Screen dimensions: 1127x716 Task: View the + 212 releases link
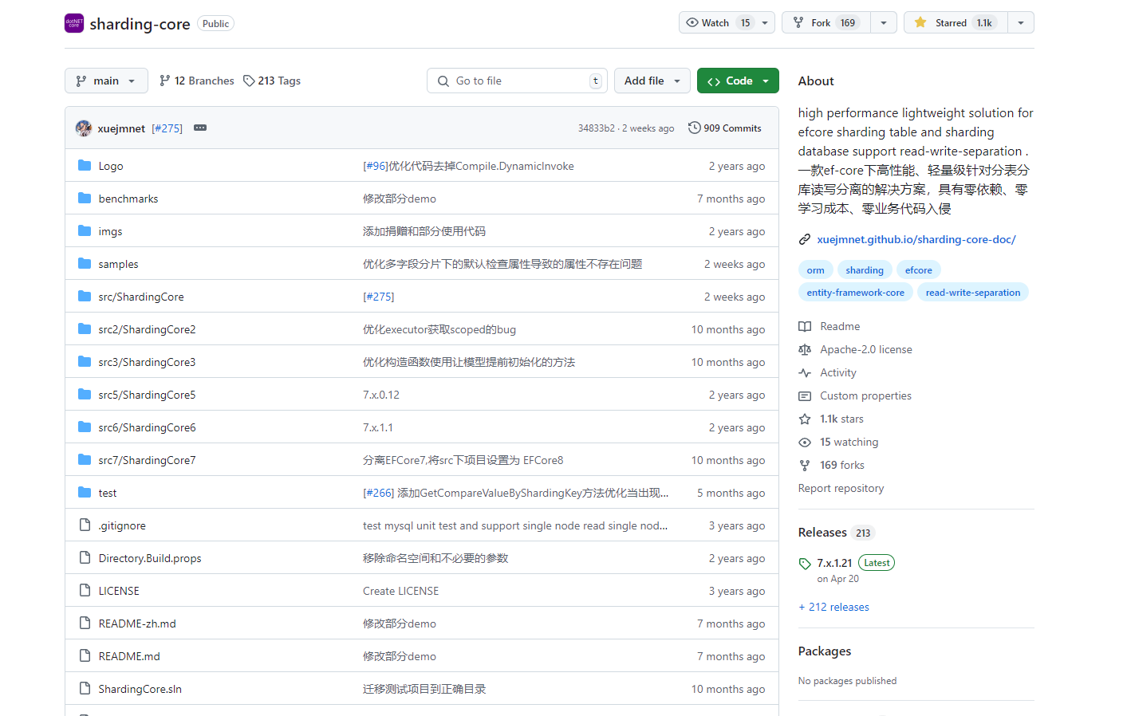point(833,607)
